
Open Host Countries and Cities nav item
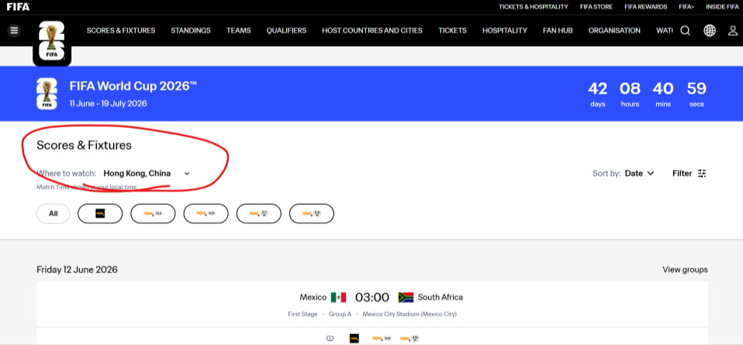coord(372,30)
